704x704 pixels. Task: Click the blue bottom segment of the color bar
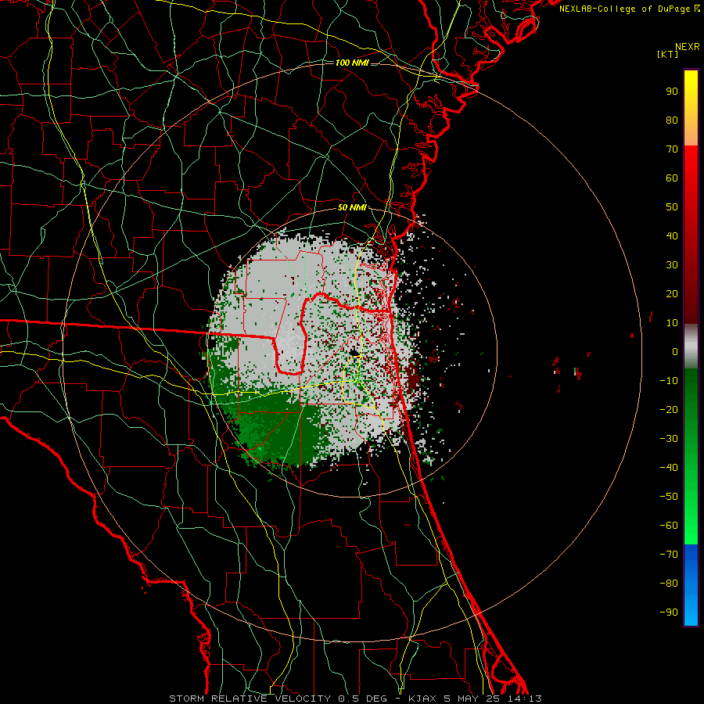tap(691, 585)
